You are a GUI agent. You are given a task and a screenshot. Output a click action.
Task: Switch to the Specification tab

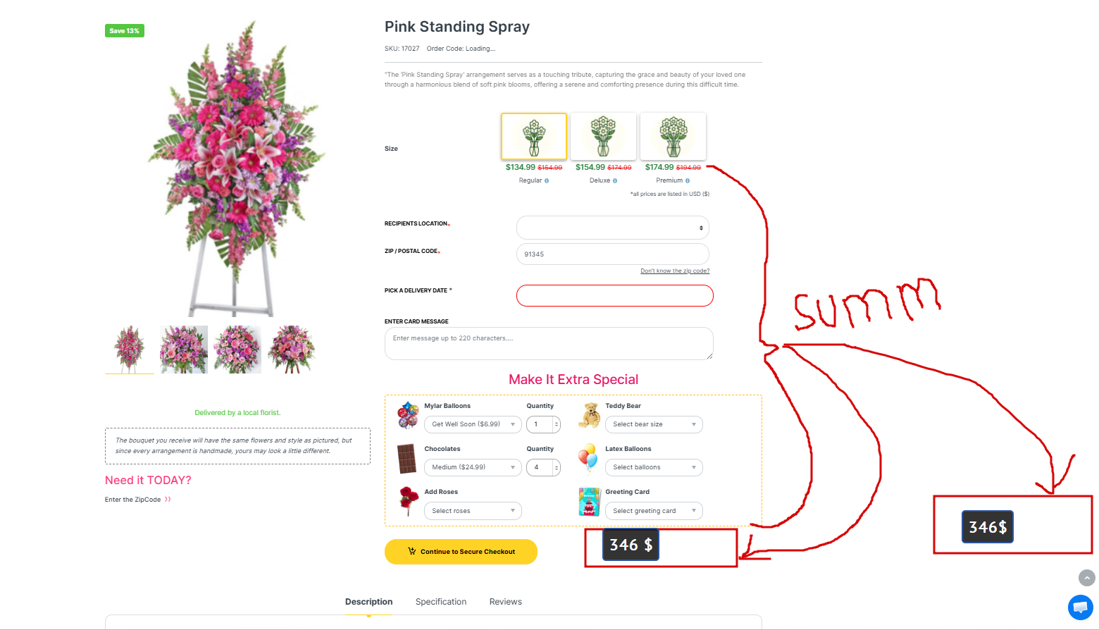[x=441, y=602]
